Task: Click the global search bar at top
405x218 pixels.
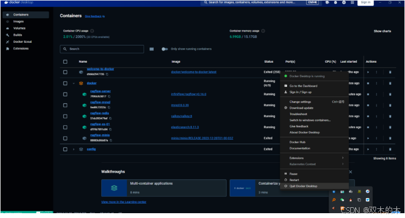Action: coord(260,2)
